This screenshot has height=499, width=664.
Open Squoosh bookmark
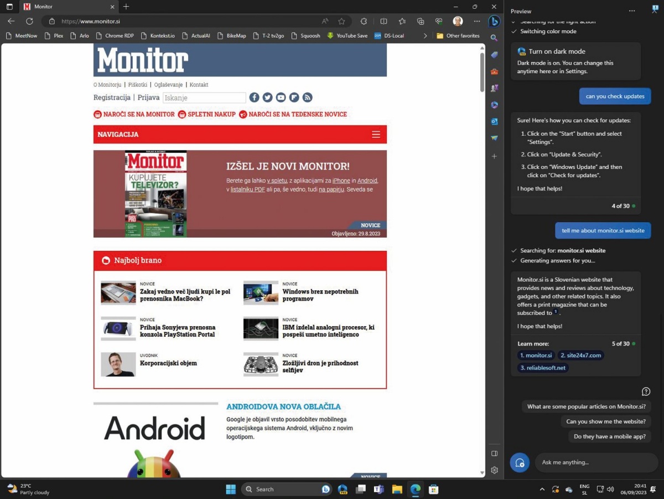306,35
